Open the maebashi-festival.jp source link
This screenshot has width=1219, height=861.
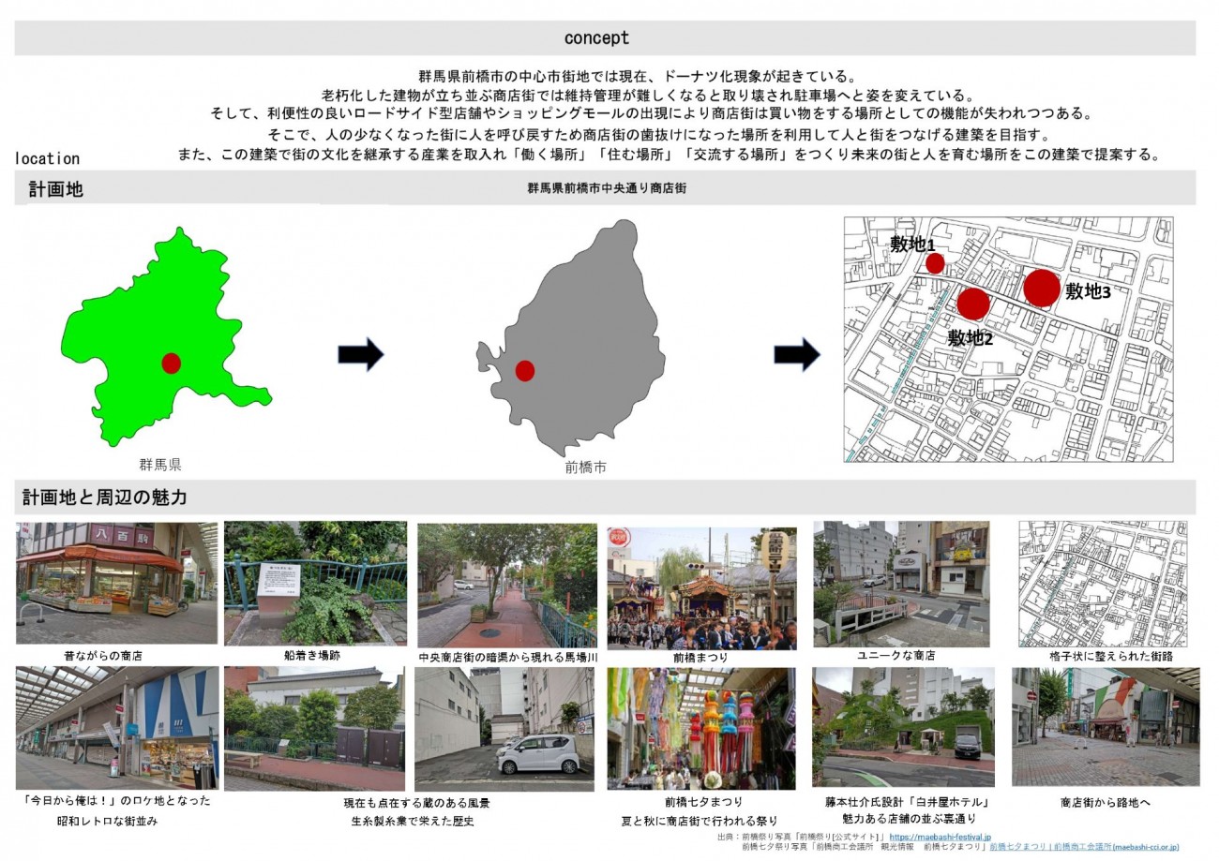click(x=940, y=837)
